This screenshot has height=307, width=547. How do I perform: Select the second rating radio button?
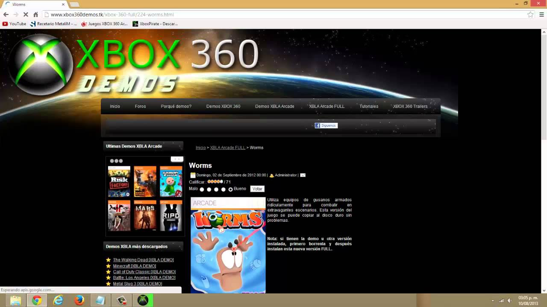[209, 189]
